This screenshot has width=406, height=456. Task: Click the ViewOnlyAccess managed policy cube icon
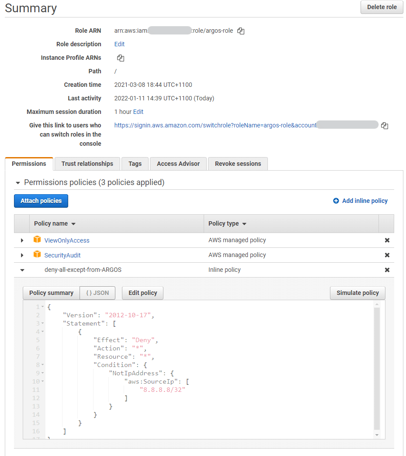(x=38, y=240)
